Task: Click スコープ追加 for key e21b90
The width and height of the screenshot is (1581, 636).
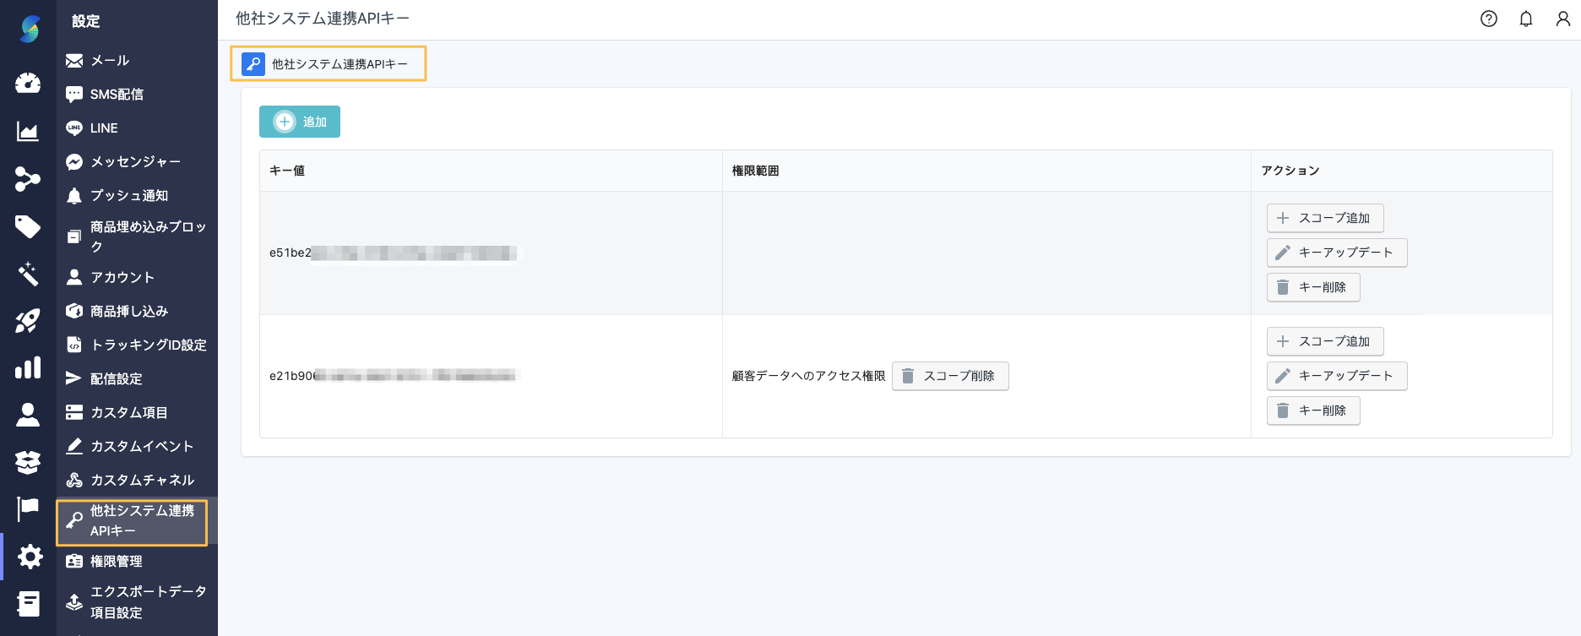Action: (x=1325, y=341)
